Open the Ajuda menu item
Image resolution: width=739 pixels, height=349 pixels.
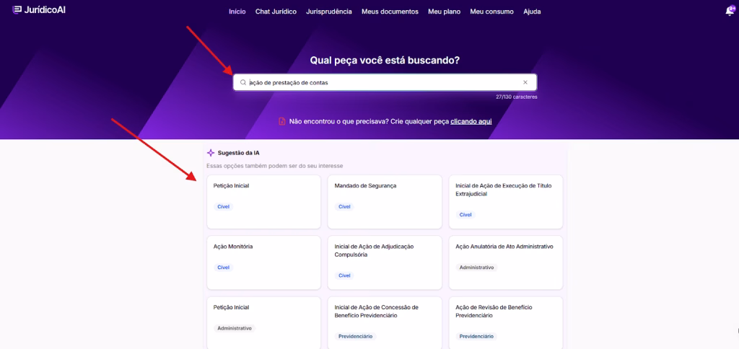pyautogui.click(x=532, y=12)
